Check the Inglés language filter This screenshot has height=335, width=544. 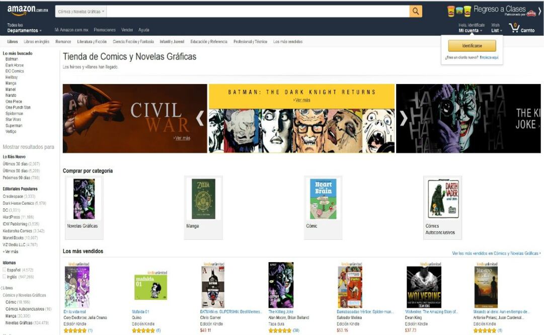click(5, 277)
